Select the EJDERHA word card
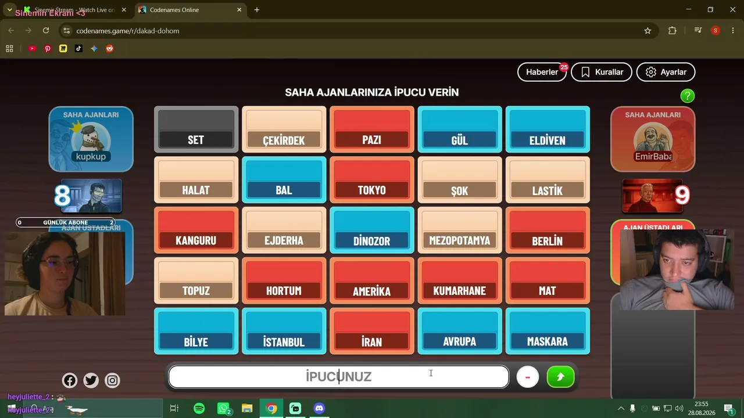The width and height of the screenshot is (744, 418). tap(284, 230)
